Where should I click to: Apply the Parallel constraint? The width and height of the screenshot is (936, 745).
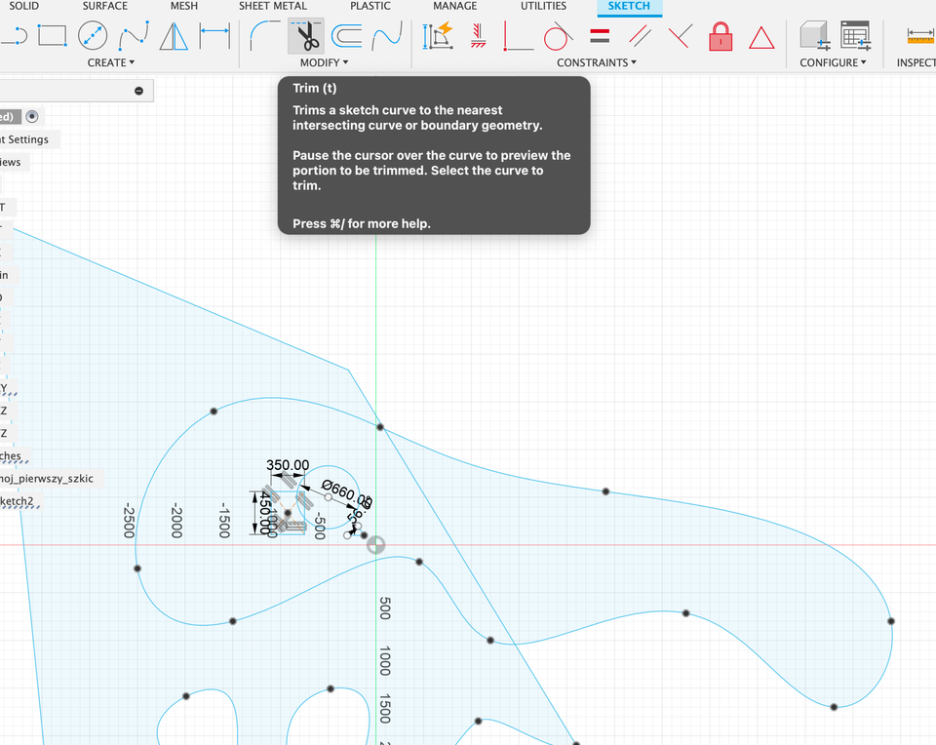tap(640, 37)
